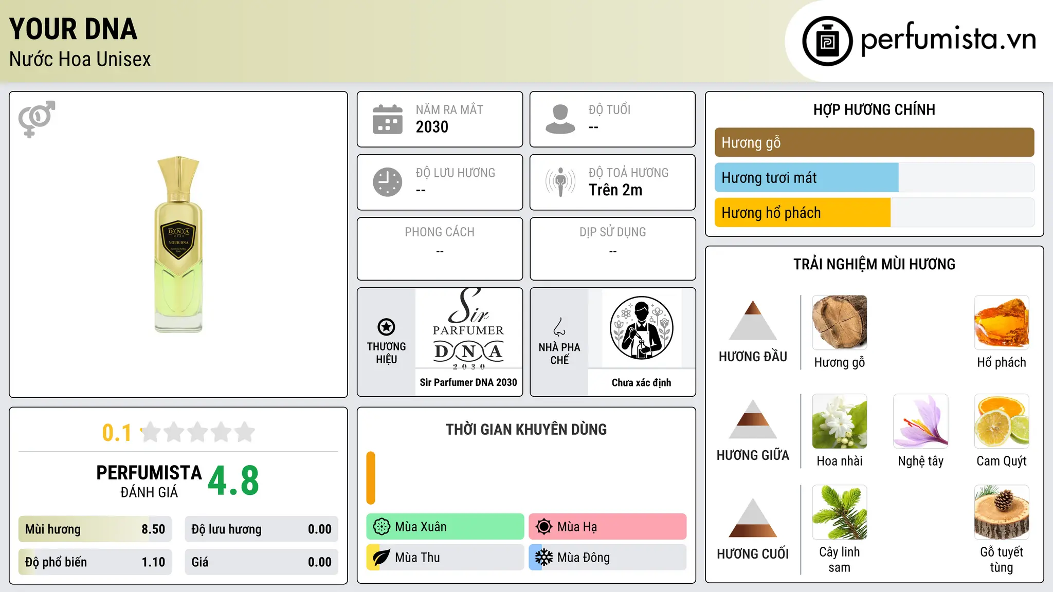Click the star badge icon above Thương hiệu

pyautogui.click(x=386, y=327)
